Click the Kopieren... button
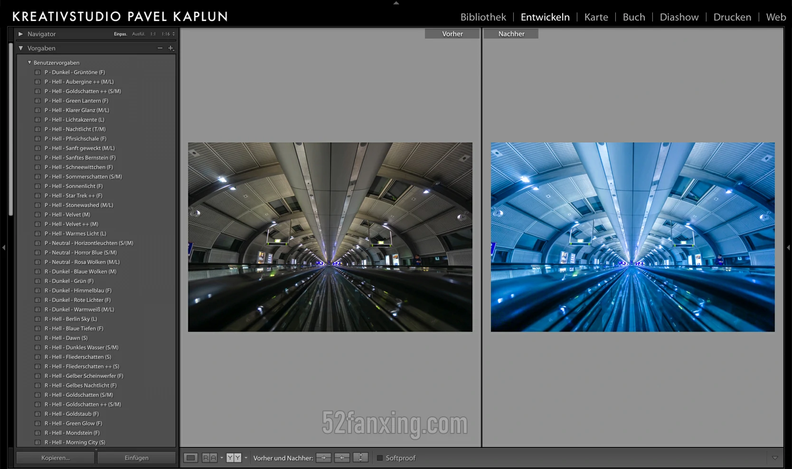792x469 pixels. [56, 458]
